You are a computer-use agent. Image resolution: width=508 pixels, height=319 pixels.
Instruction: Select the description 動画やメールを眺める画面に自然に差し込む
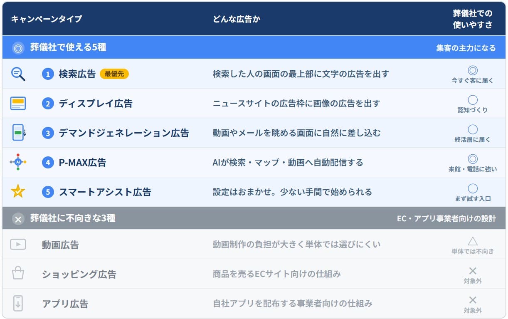click(296, 133)
